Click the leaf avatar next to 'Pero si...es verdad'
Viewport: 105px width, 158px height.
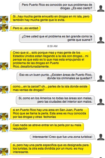pos(4,28)
